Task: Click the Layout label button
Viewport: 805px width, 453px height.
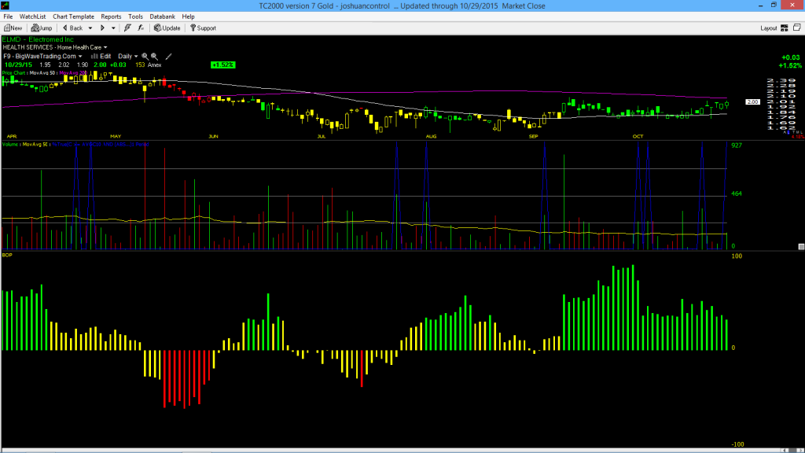Action: (x=769, y=28)
